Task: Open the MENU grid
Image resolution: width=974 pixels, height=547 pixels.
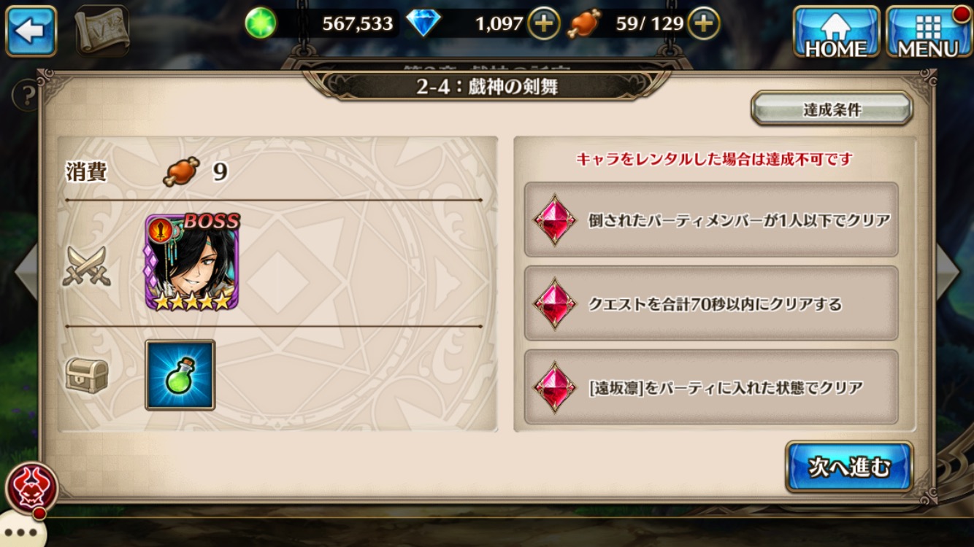Action: click(x=928, y=31)
